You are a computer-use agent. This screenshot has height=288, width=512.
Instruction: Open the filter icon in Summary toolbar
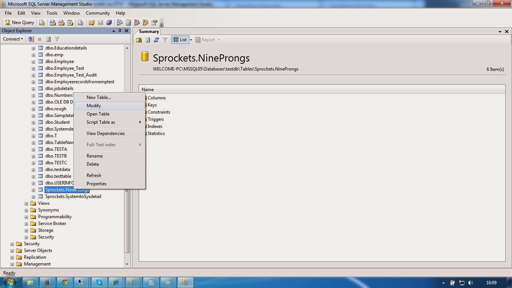[165, 40]
